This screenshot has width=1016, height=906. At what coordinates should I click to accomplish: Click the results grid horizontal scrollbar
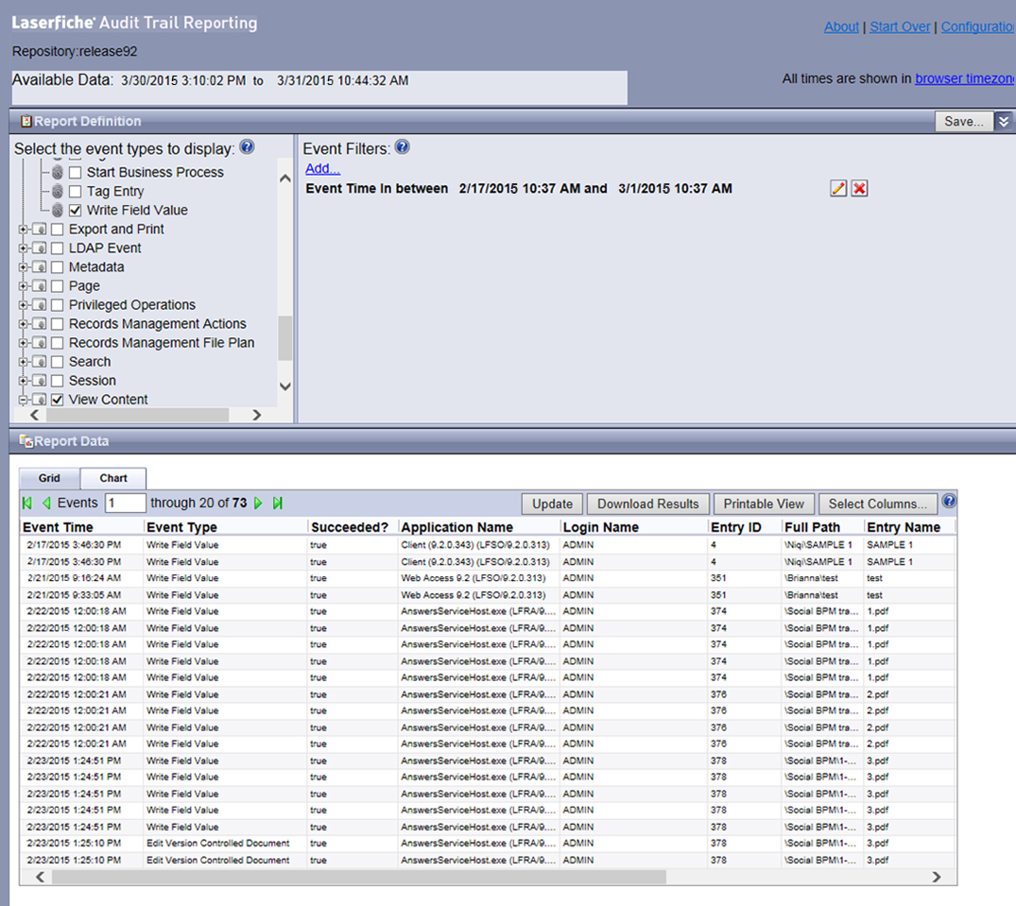point(359,877)
